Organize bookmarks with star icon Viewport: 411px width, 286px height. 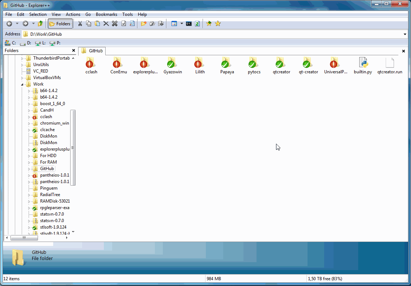(x=217, y=24)
